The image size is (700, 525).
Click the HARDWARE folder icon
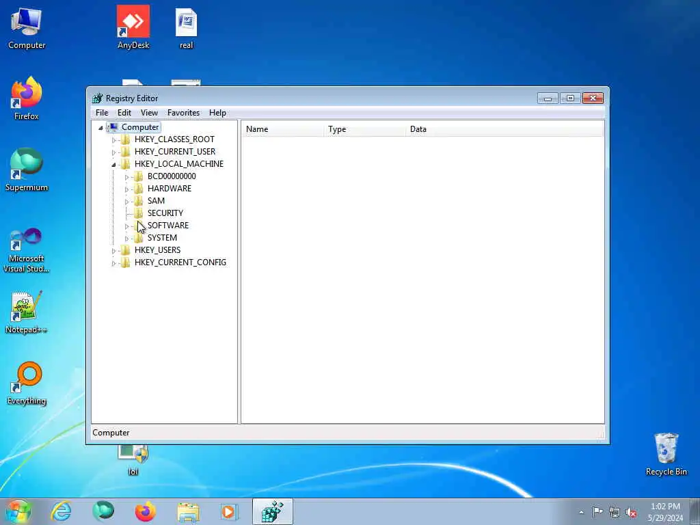[138, 189]
